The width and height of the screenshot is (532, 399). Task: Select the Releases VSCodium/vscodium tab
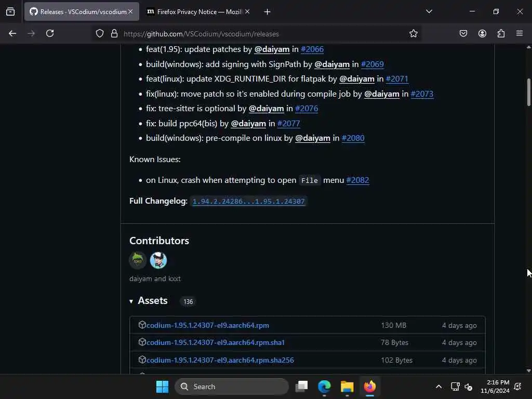click(x=82, y=12)
